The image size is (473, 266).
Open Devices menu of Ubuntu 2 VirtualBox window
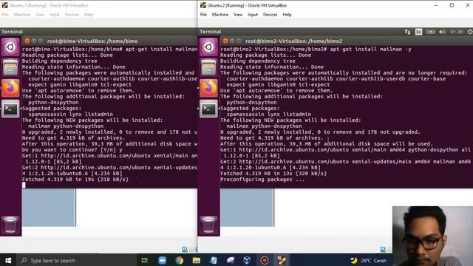270,15
